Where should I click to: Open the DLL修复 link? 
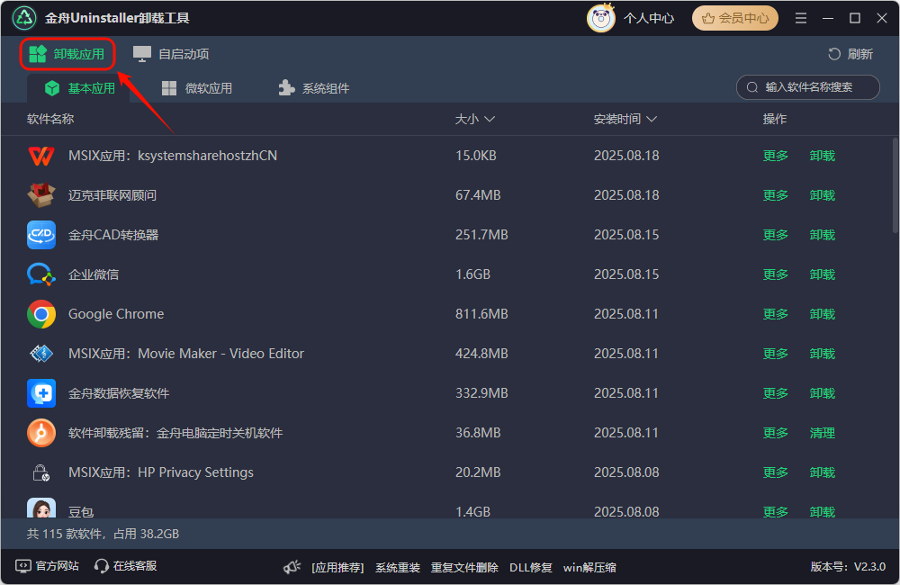tap(531, 567)
